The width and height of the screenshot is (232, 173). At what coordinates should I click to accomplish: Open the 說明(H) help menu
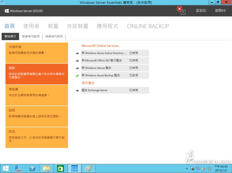click(x=220, y=10)
